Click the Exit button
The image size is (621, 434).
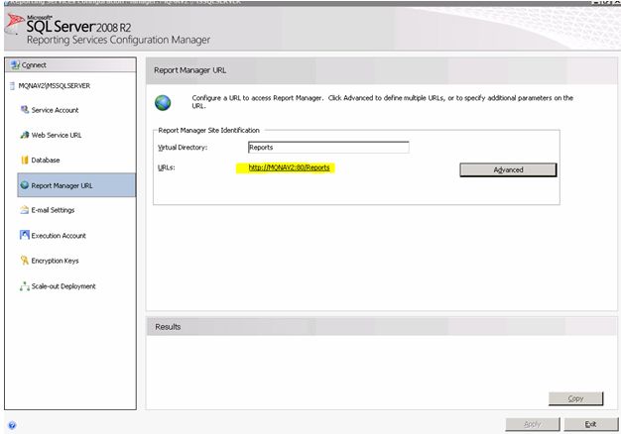pyautogui.click(x=590, y=424)
